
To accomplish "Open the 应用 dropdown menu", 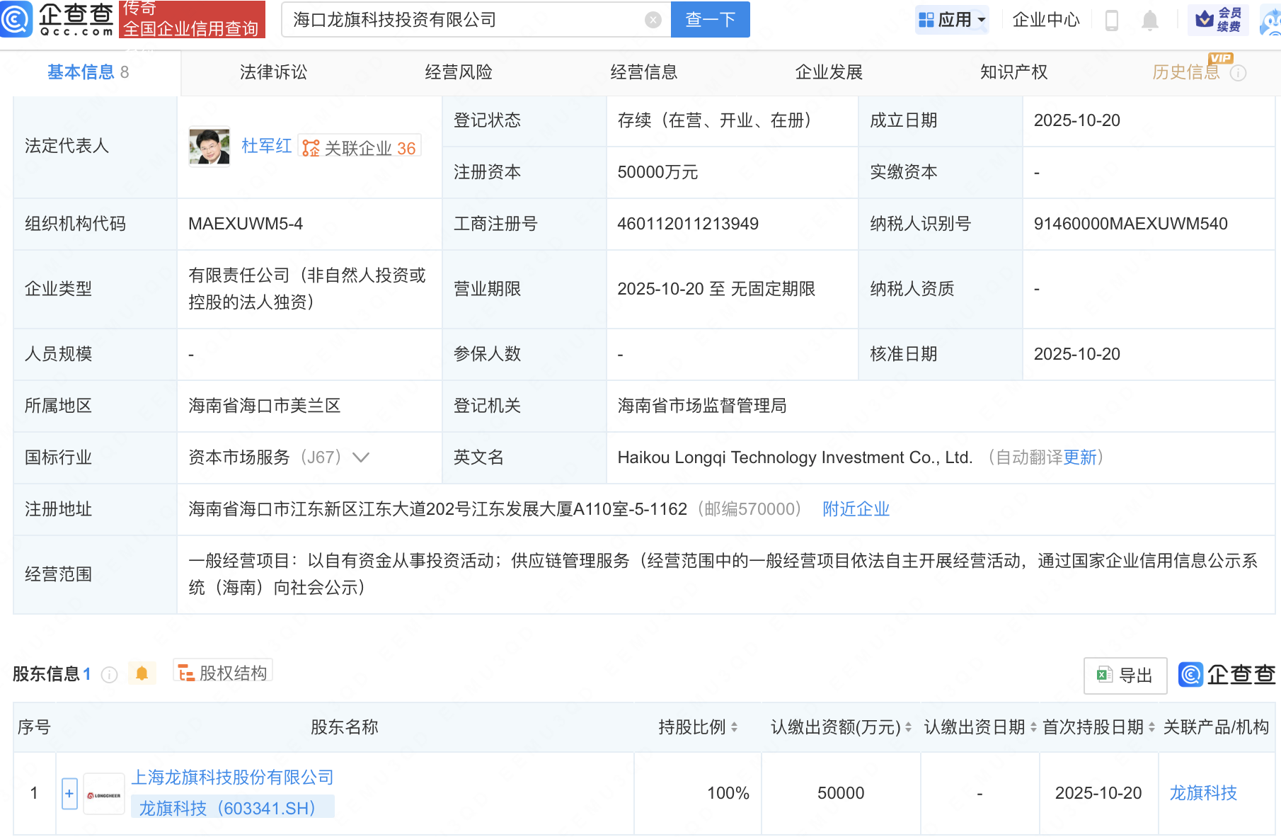I will click(952, 20).
